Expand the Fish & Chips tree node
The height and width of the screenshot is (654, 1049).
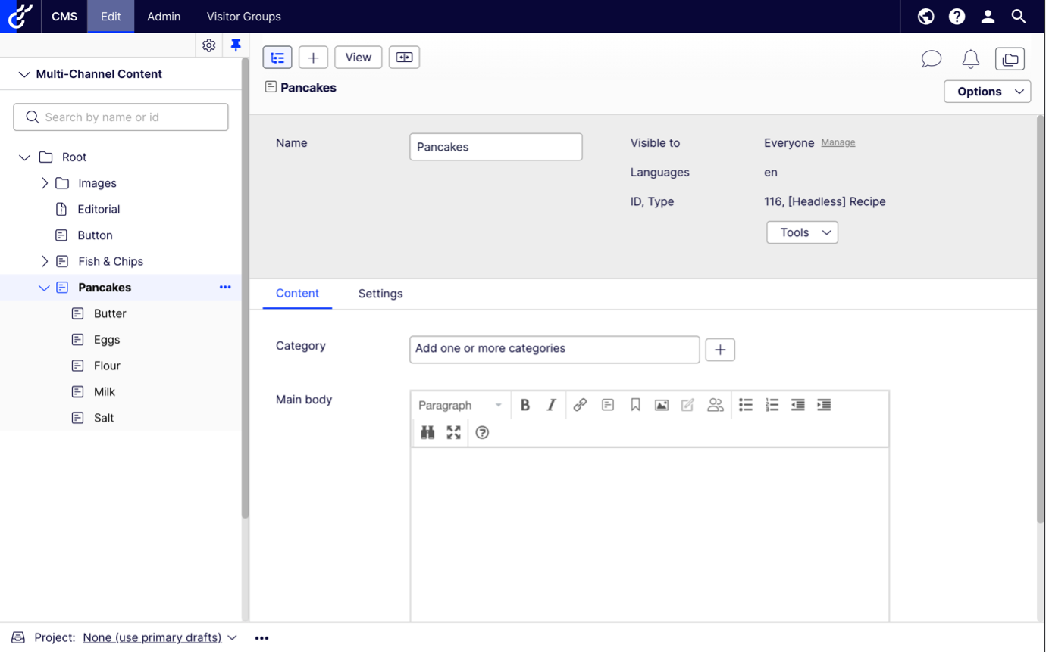pyautogui.click(x=45, y=261)
